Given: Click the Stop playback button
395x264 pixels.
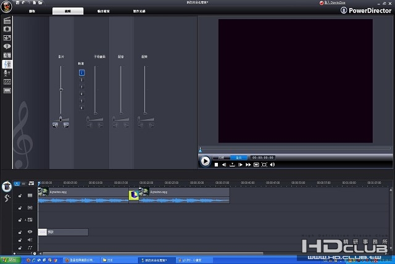Looking at the screenshot, I should click(x=216, y=165).
